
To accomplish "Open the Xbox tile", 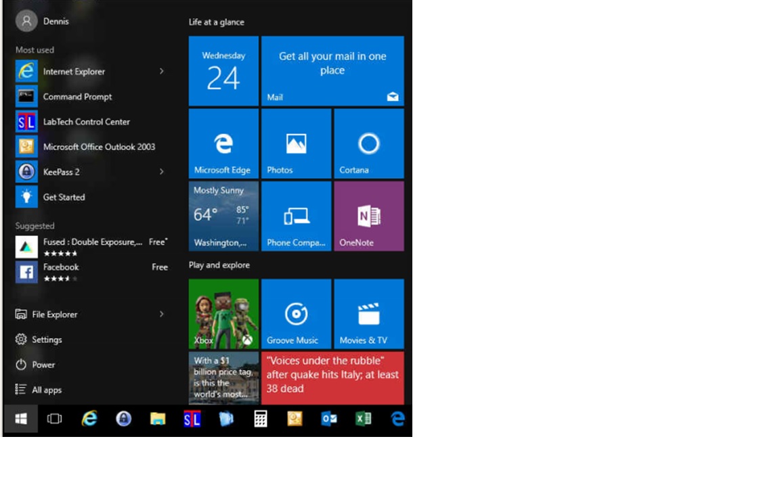I will (223, 312).
